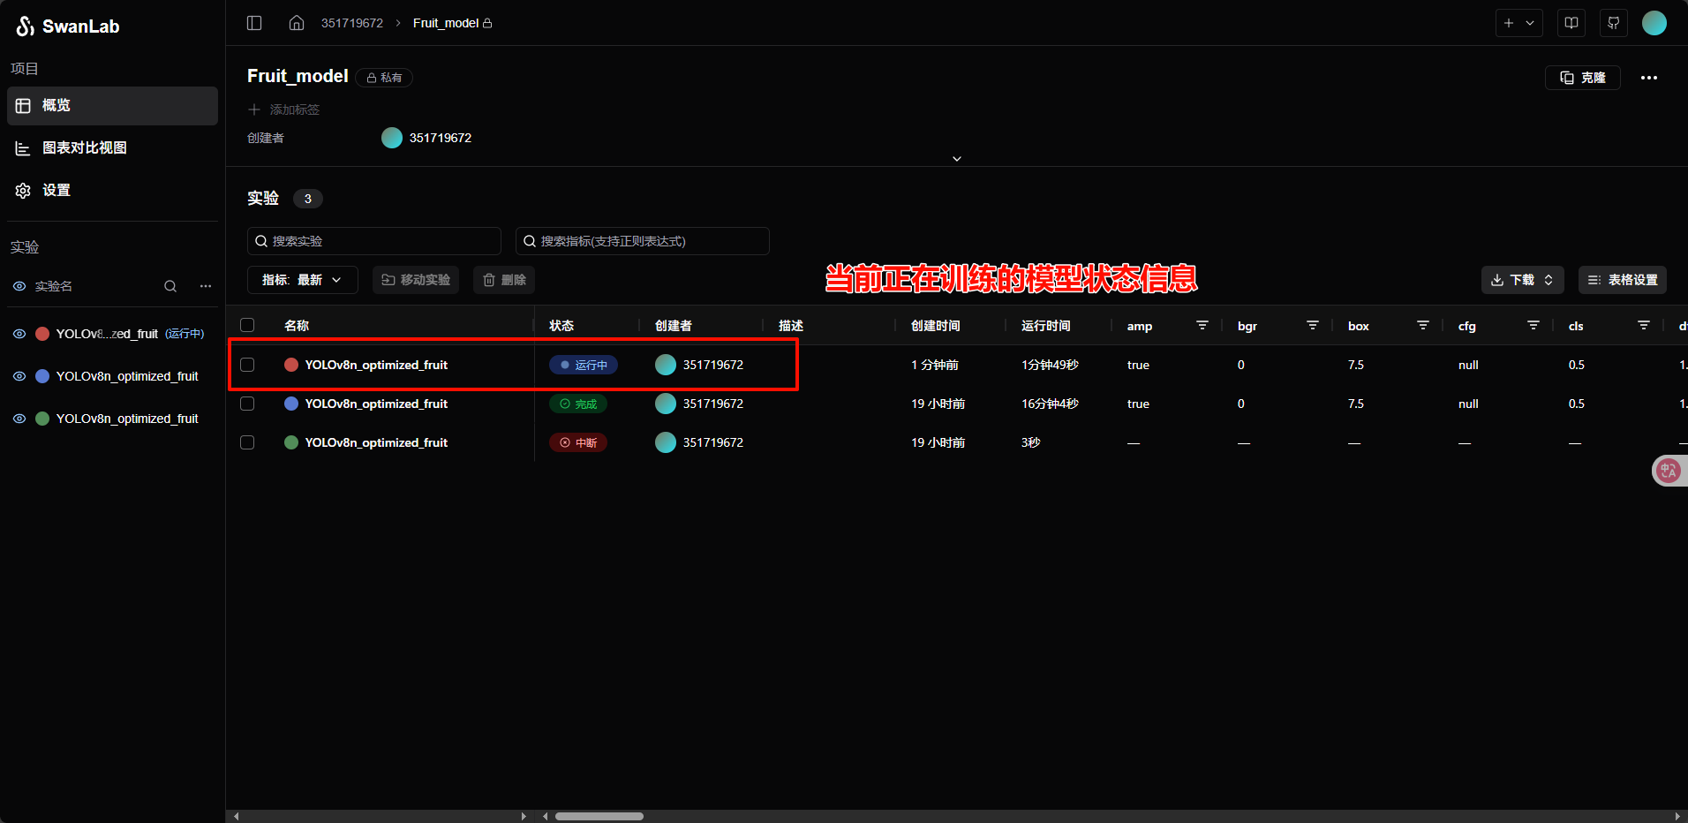Click run time 16分钟4秒 cell

pos(1051,404)
